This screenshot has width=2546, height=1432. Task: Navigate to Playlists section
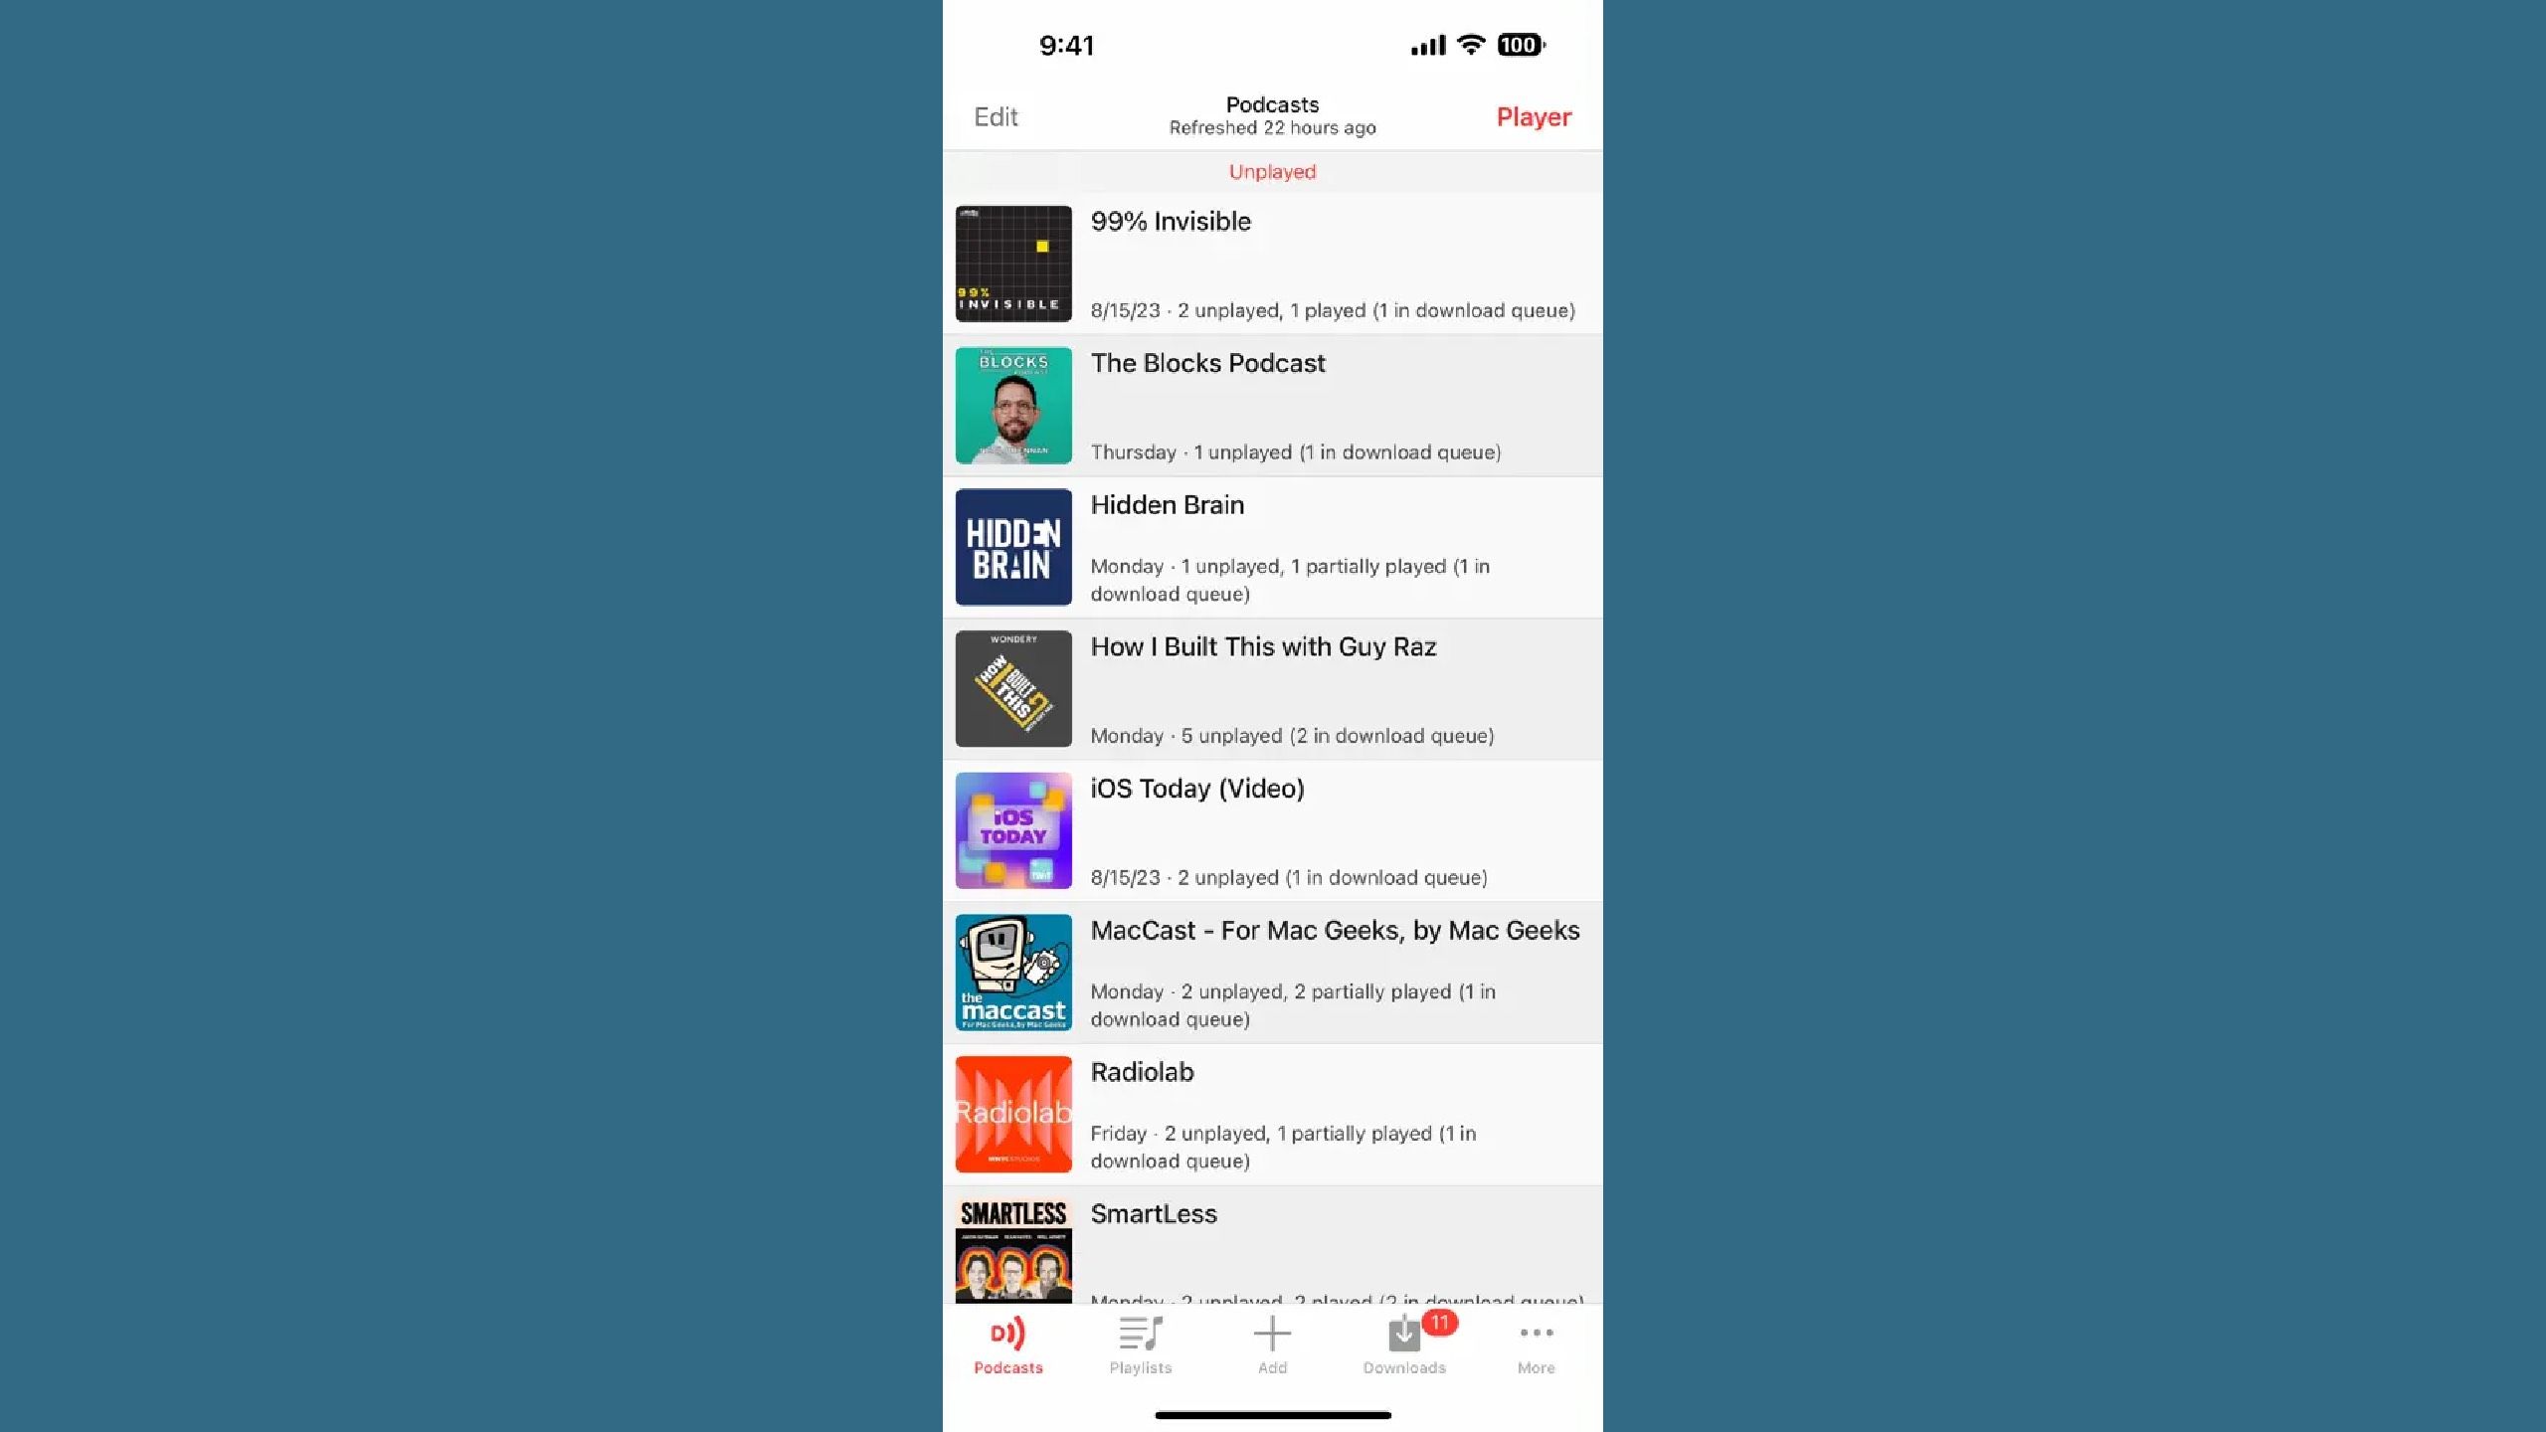coord(1140,1346)
